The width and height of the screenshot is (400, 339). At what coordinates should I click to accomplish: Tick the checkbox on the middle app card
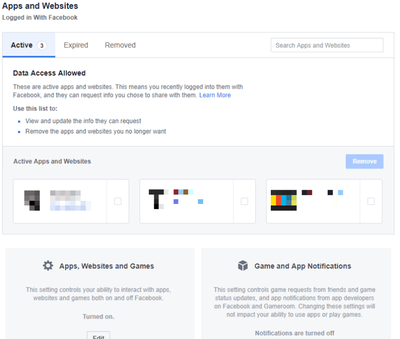[x=244, y=201]
